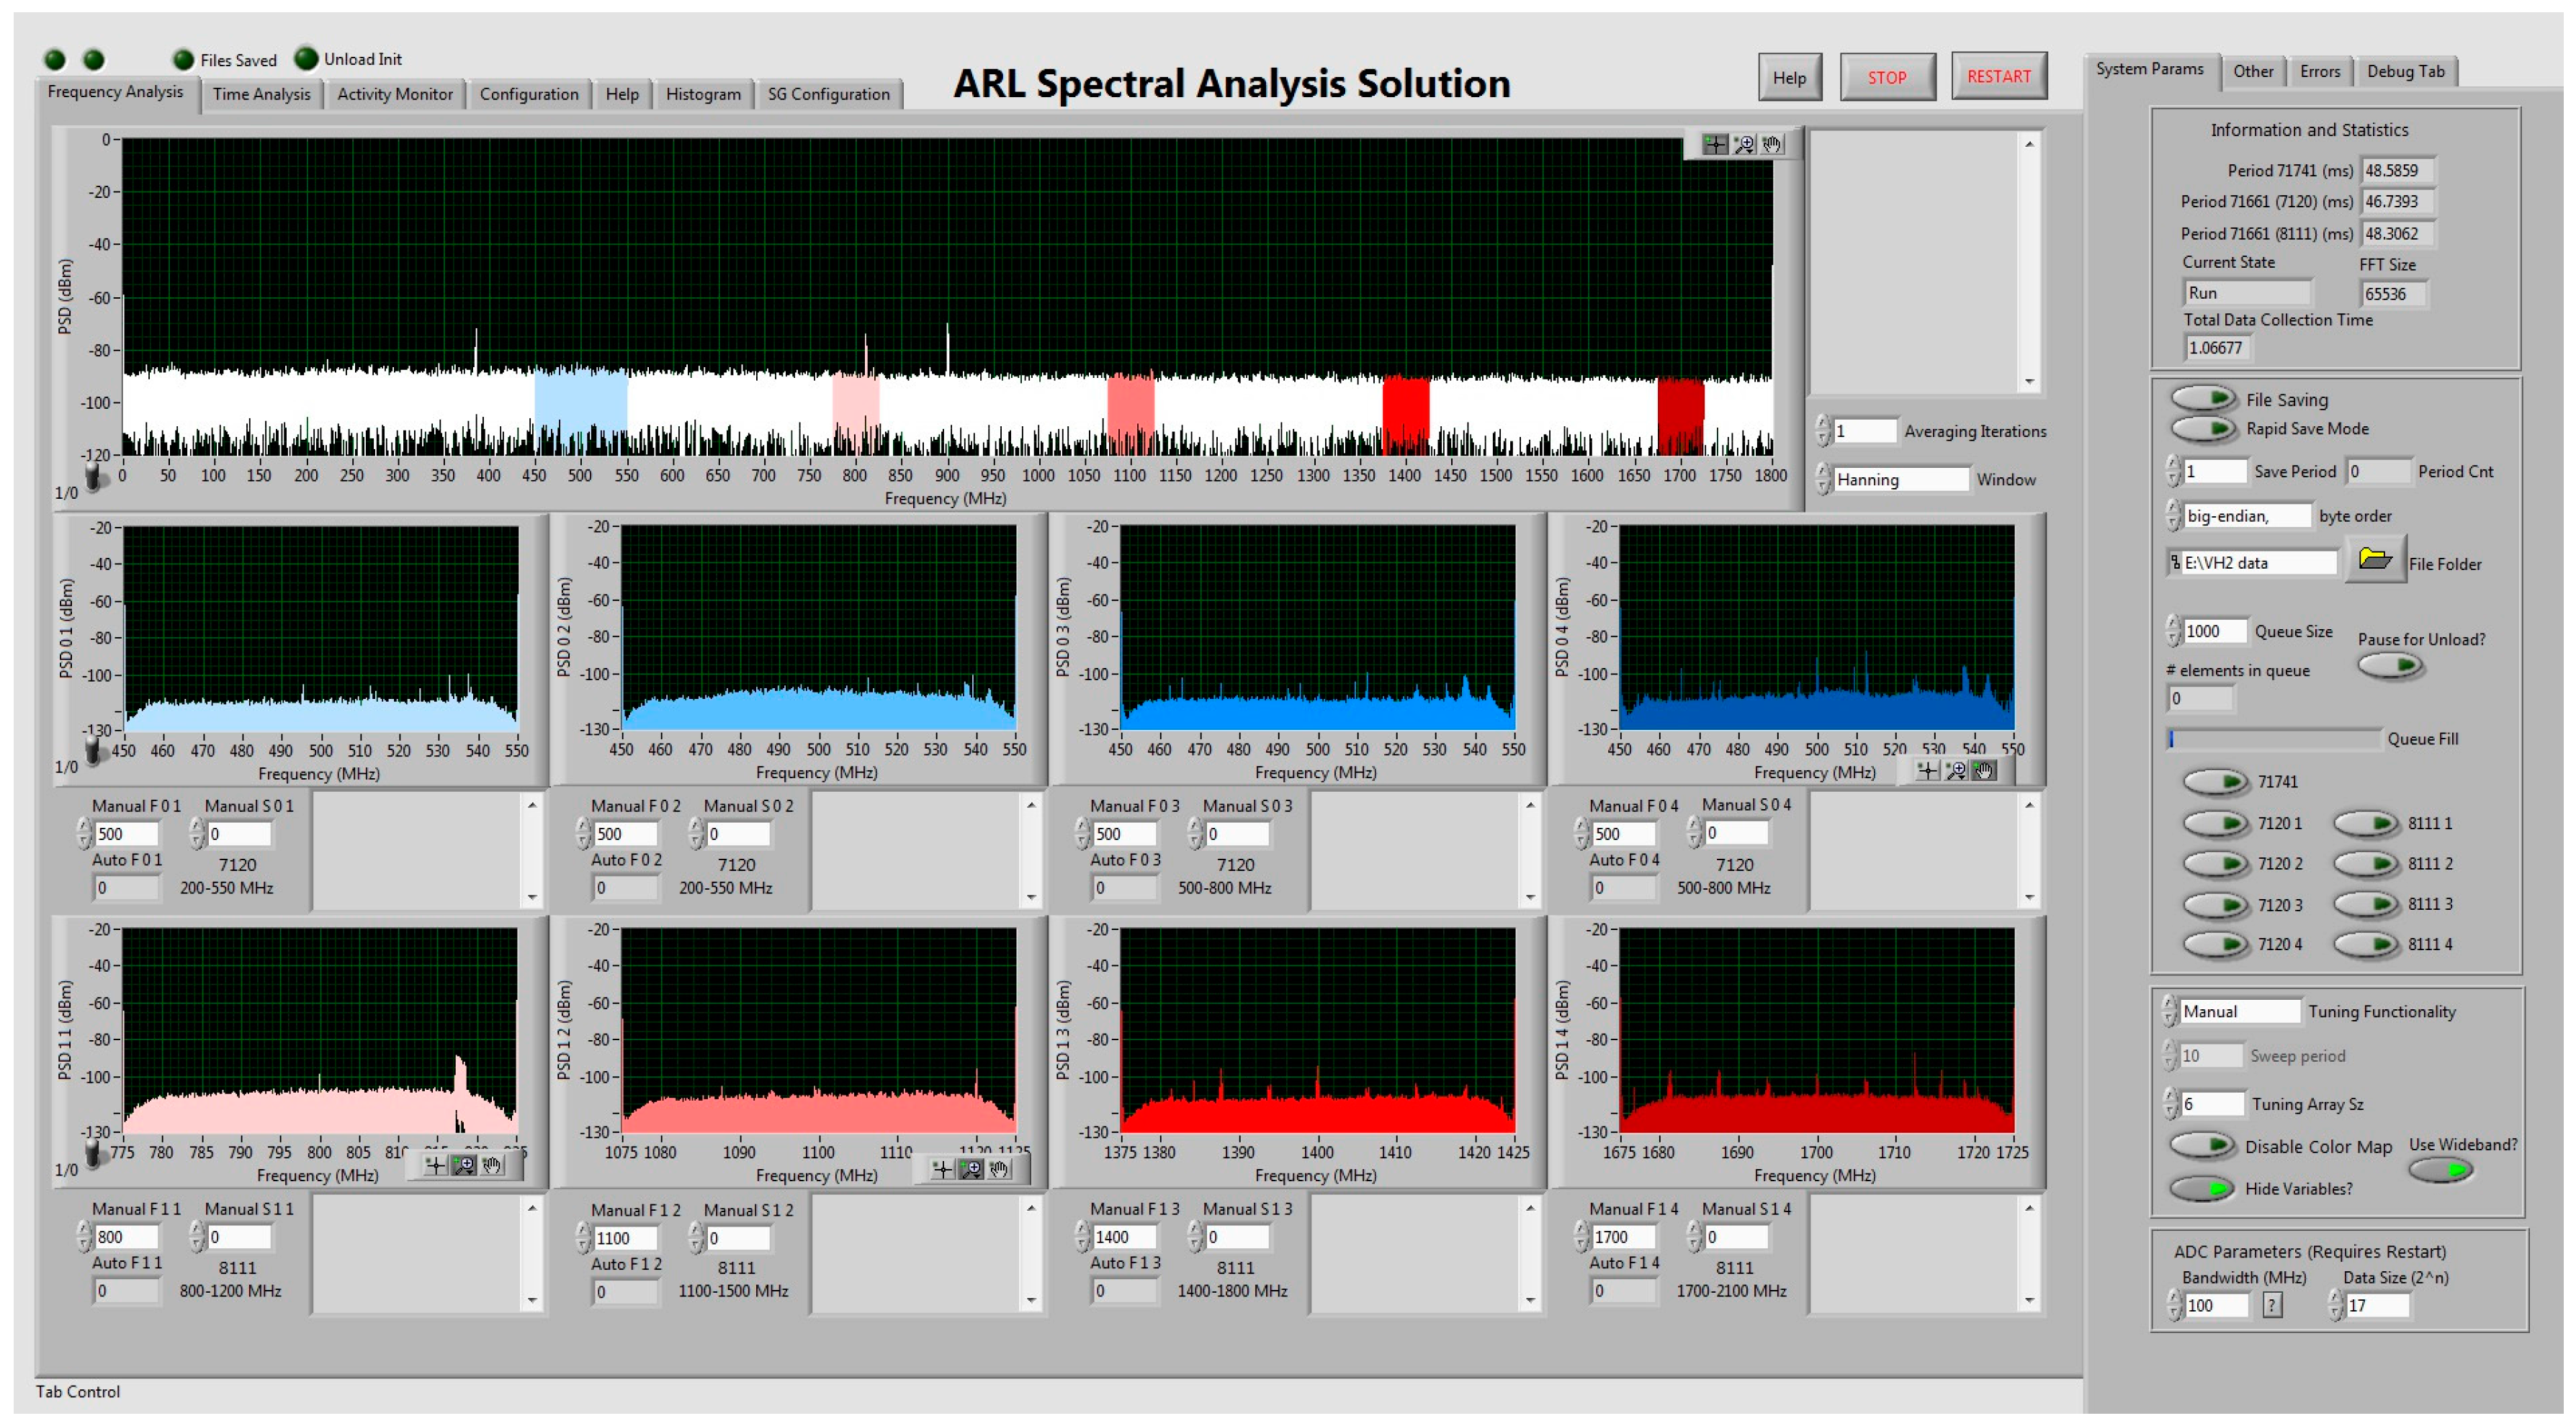Enable Disable Color Map switch

tap(2202, 1145)
